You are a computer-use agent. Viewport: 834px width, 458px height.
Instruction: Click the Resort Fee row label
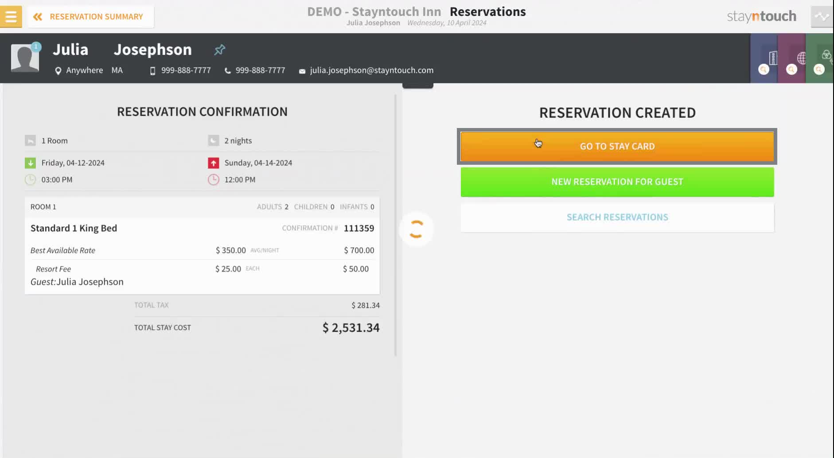tap(53, 269)
